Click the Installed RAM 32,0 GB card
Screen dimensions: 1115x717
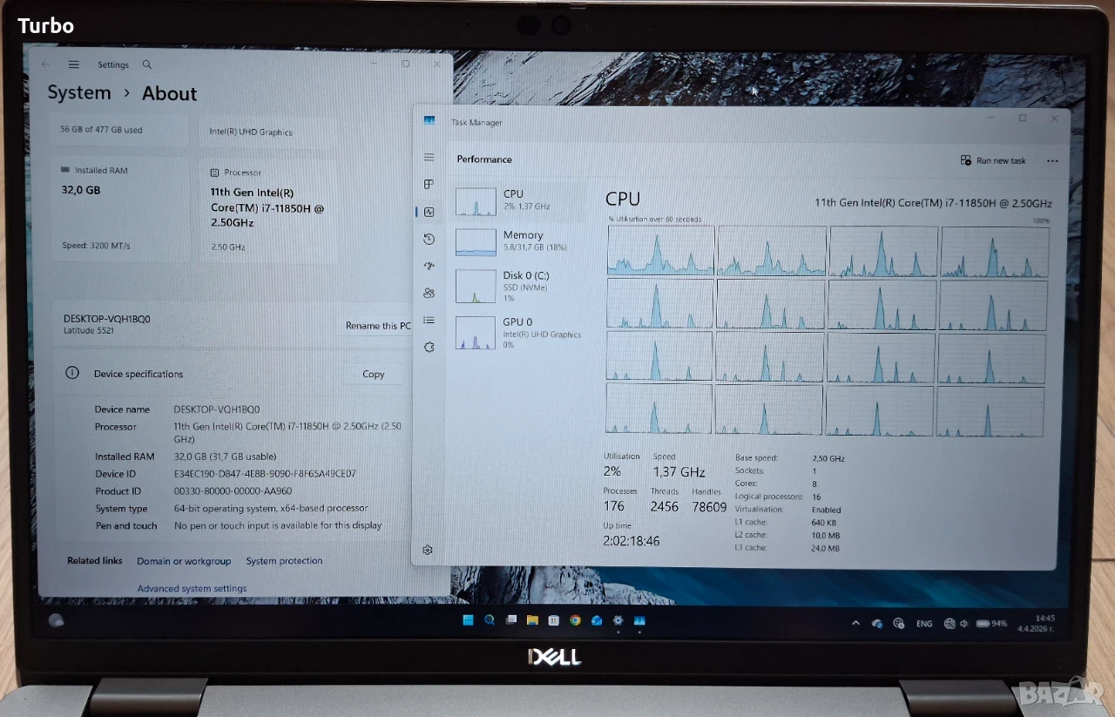[121, 209]
